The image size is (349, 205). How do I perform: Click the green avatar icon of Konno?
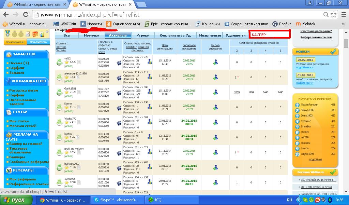pyautogui.click(x=59, y=108)
